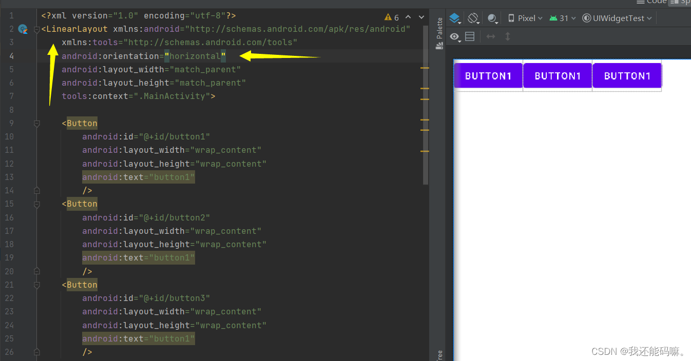
Task: Click the layout_height="match_parent" line
Action: tap(154, 83)
